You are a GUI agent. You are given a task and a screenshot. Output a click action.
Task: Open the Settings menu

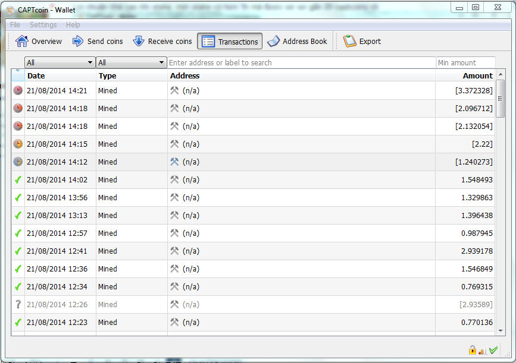43,24
